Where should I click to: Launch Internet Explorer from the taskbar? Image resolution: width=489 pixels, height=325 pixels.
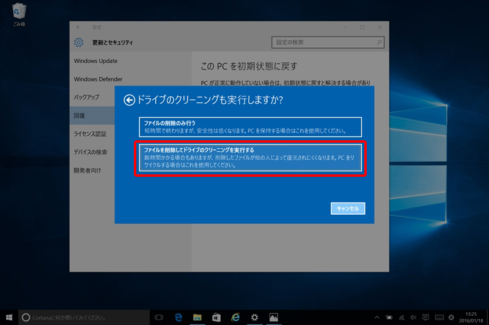(x=235, y=318)
